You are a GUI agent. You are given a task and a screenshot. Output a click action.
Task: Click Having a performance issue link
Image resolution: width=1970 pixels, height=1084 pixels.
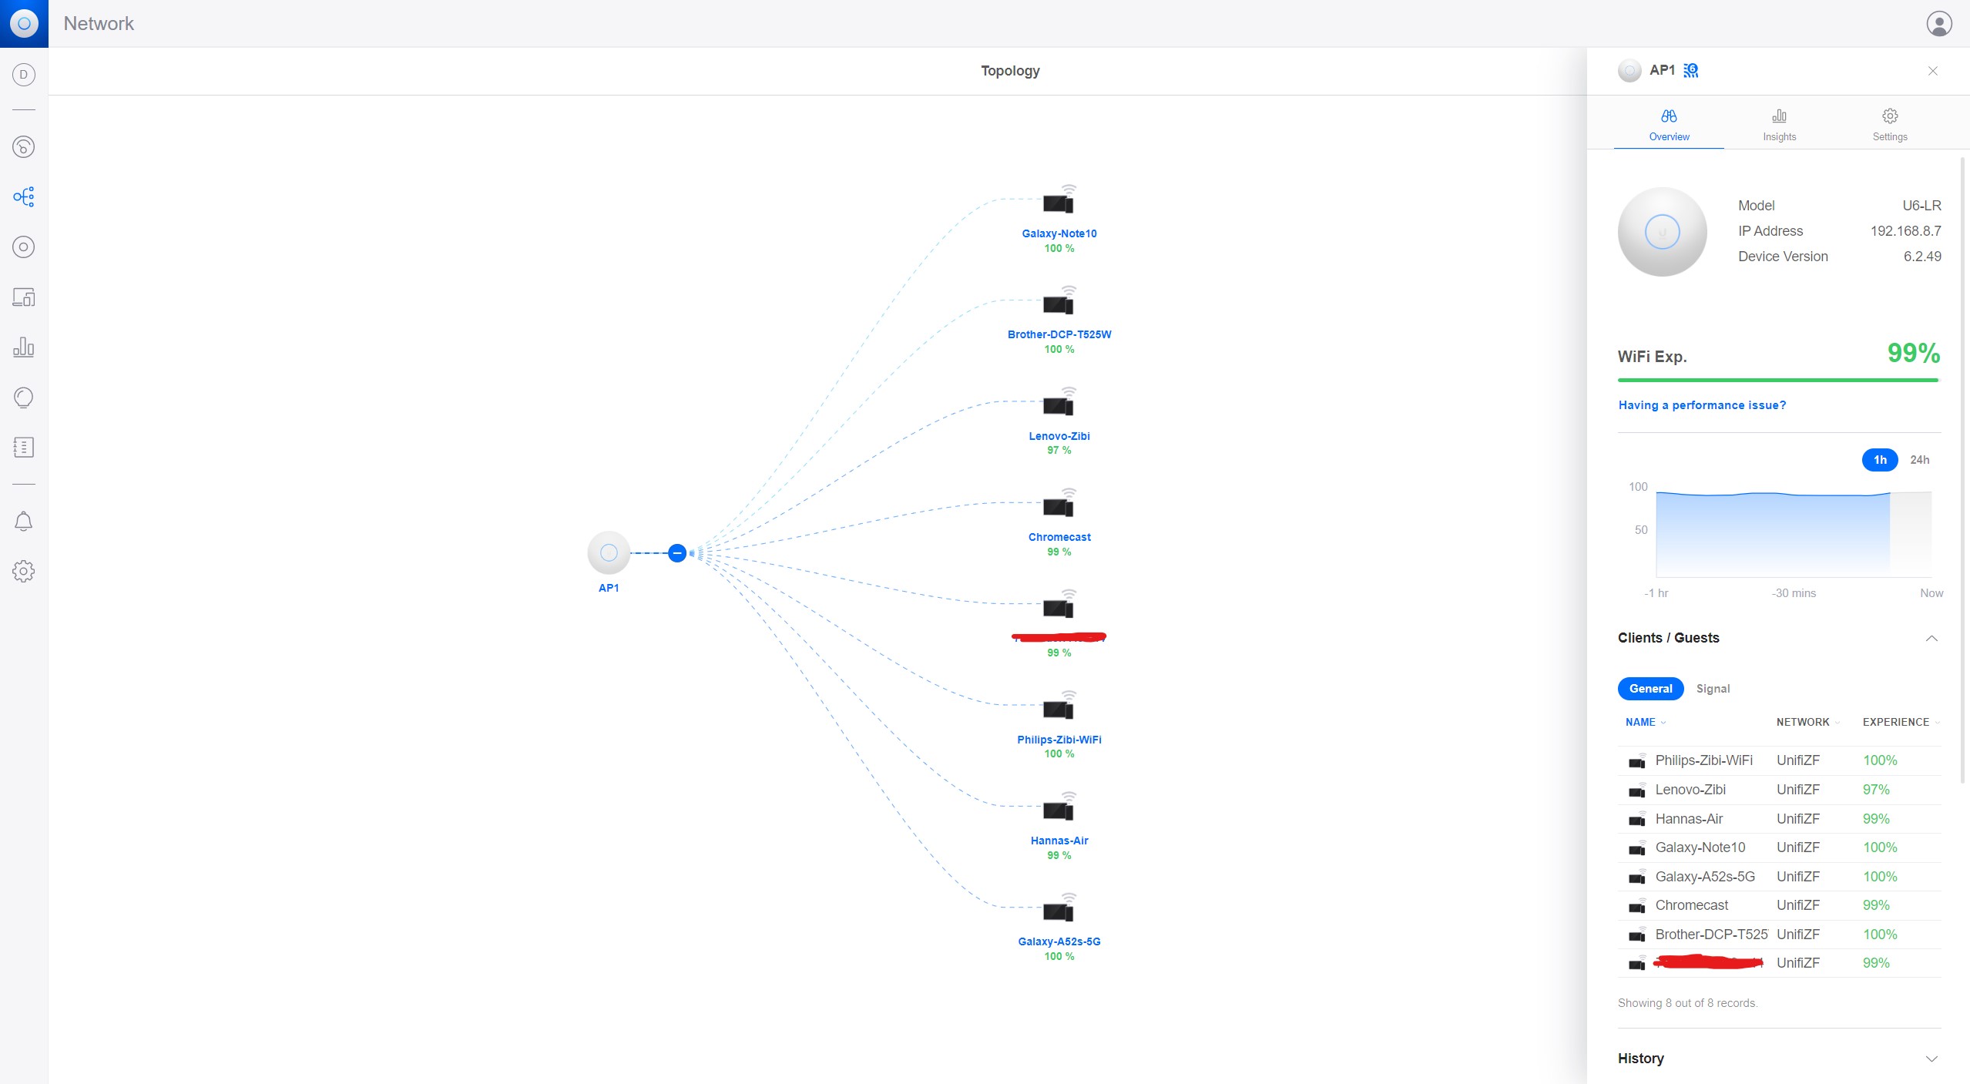[1702, 405]
